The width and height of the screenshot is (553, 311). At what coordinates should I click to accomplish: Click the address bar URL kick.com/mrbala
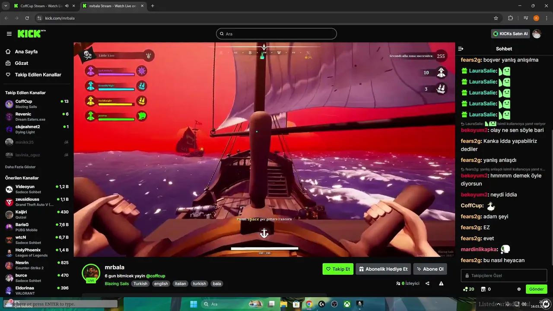pyautogui.click(x=60, y=18)
